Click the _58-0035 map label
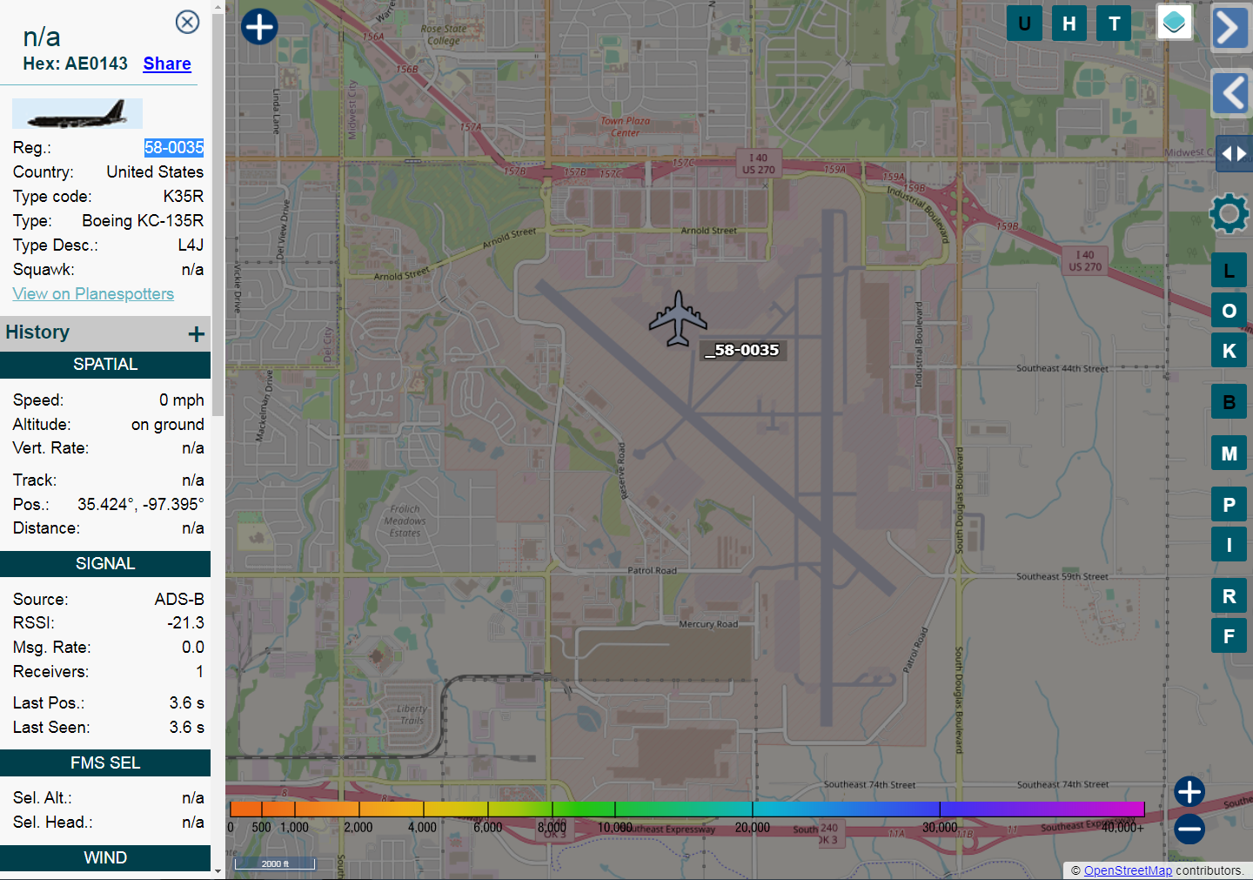 click(x=742, y=350)
